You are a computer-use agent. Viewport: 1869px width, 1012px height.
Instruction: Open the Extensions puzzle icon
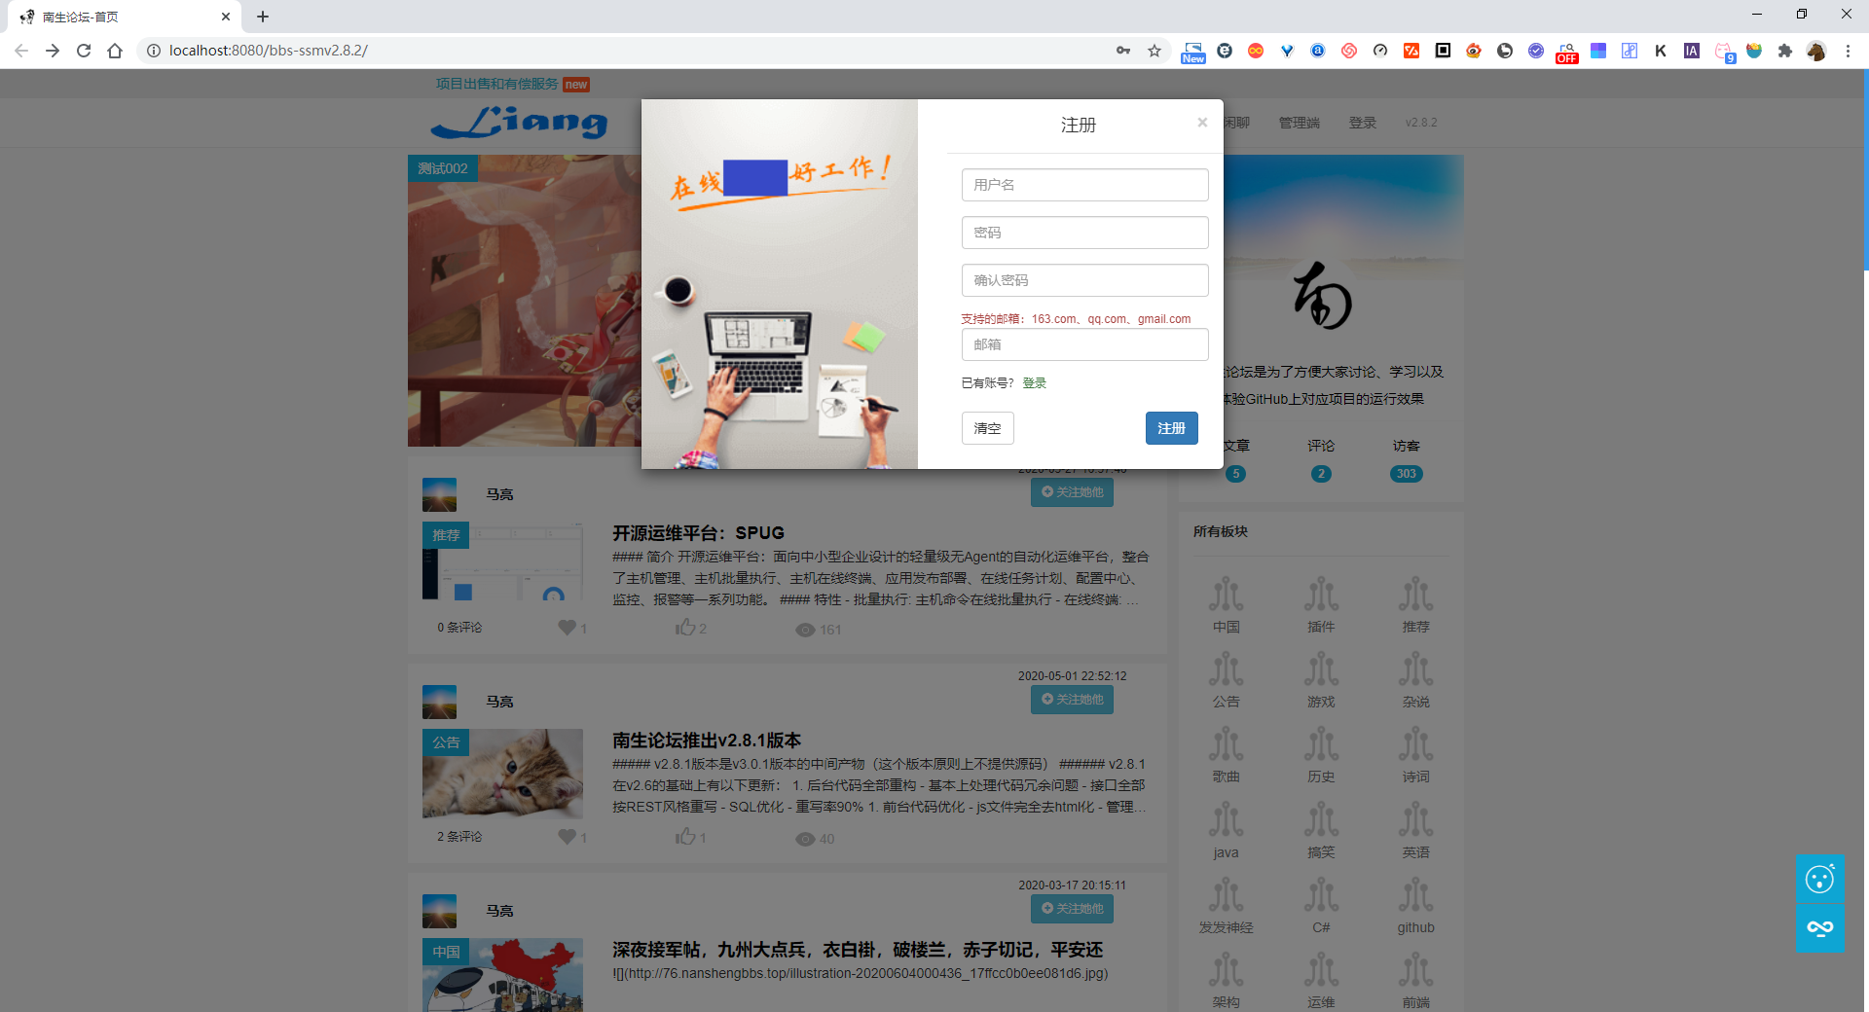coord(1784,51)
